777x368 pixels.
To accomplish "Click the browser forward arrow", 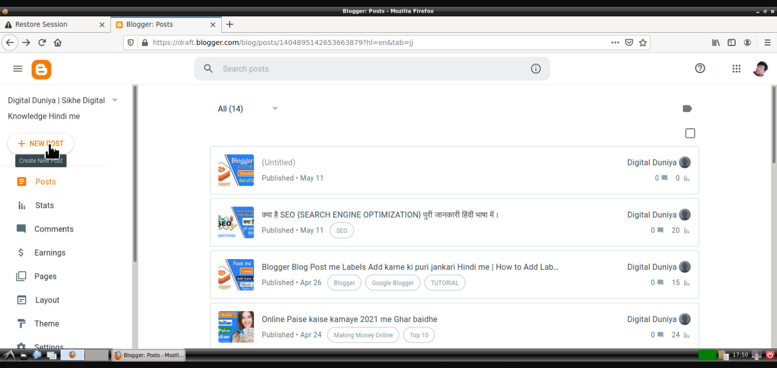I will (26, 42).
